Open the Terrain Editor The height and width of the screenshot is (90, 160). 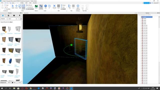36,6
